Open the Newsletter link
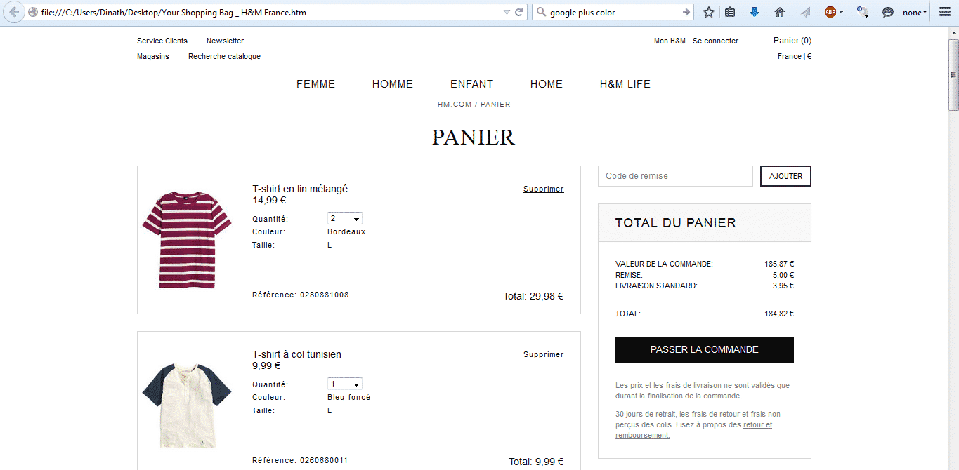This screenshot has height=470, width=959. [225, 41]
